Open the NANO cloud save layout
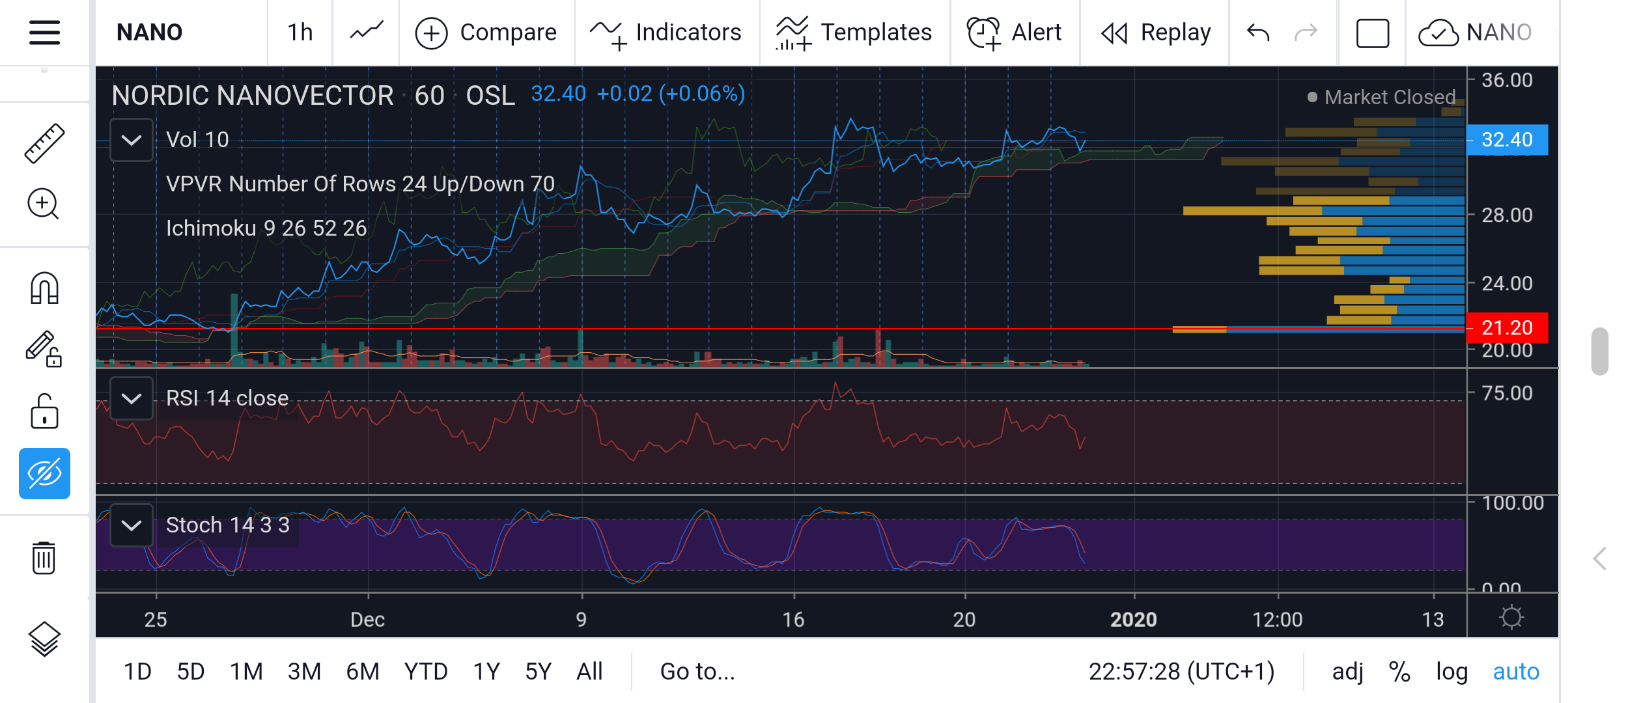The height and width of the screenshot is (703, 1641). click(1476, 33)
